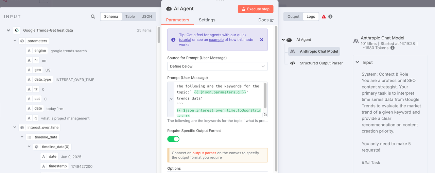Switch to the Logs tab
435x173 pixels.
tap(311, 16)
